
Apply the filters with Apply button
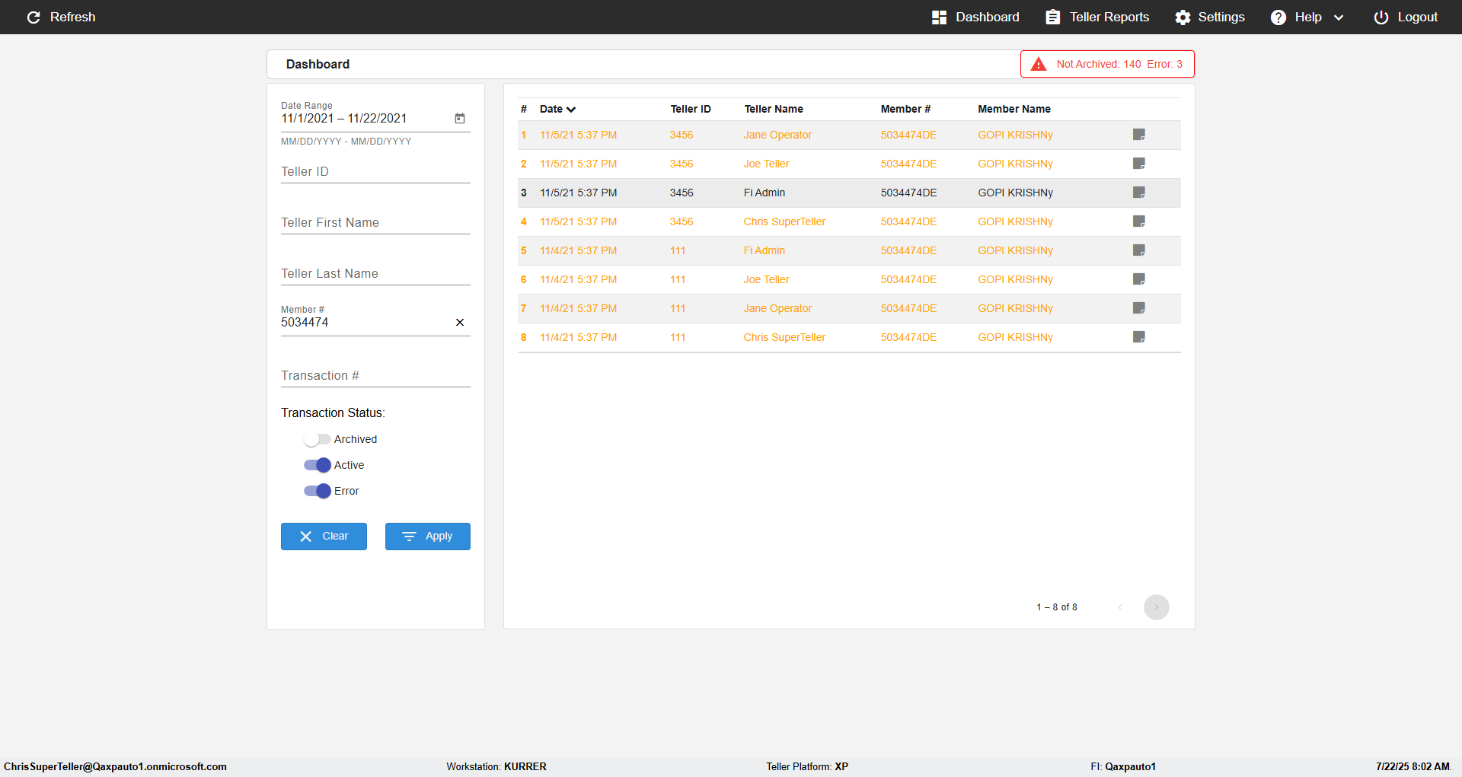(427, 537)
